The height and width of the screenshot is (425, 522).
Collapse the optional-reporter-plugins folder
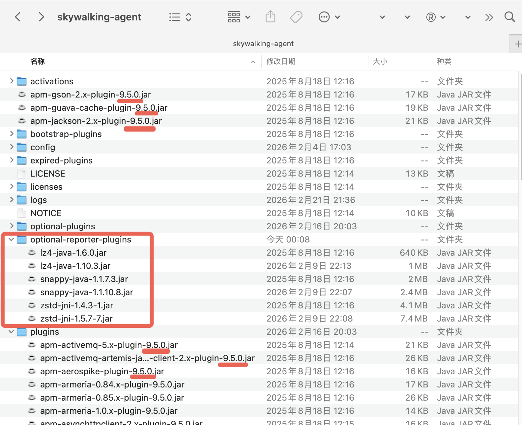click(11, 240)
